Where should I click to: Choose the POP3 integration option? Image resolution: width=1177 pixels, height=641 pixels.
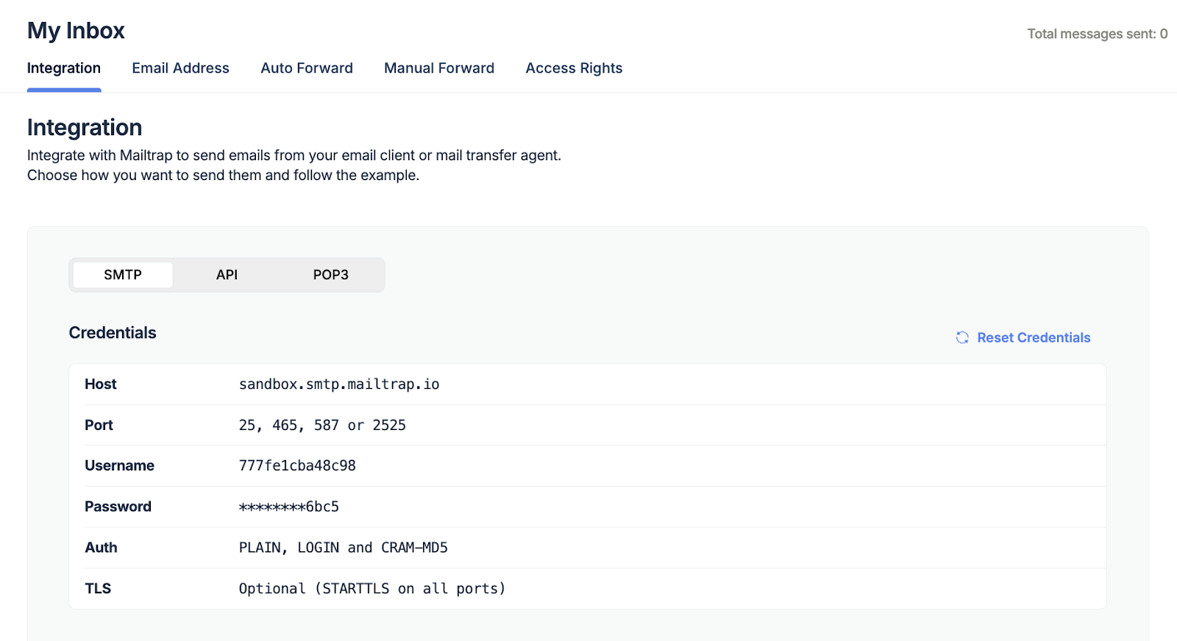pos(331,275)
